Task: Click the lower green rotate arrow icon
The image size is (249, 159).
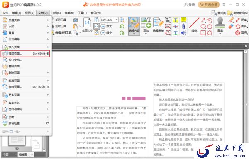Action: point(122,32)
